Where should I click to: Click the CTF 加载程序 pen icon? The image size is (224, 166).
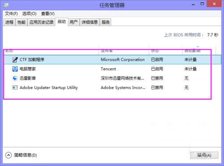(15, 60)
